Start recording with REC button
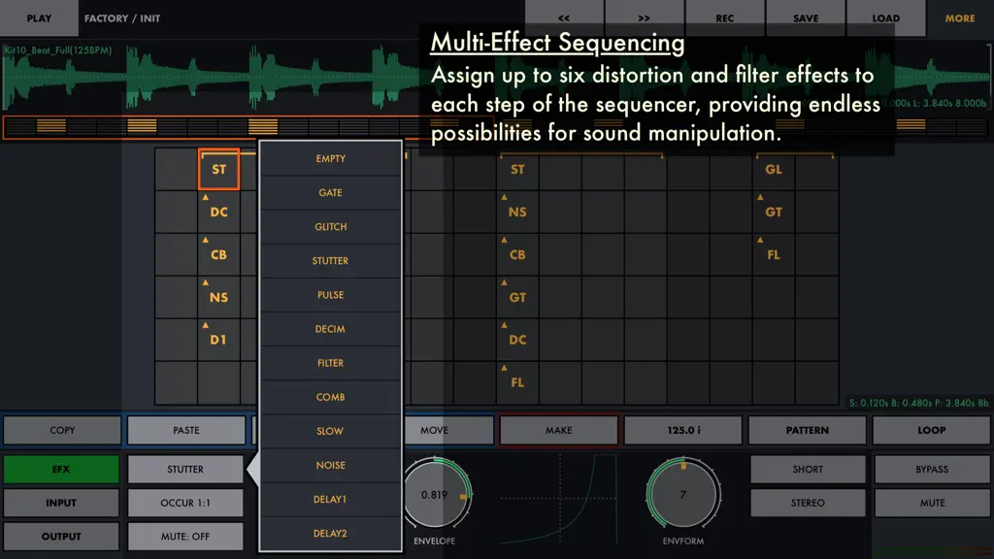Screen dimensions: 994x559 [724, 17]
